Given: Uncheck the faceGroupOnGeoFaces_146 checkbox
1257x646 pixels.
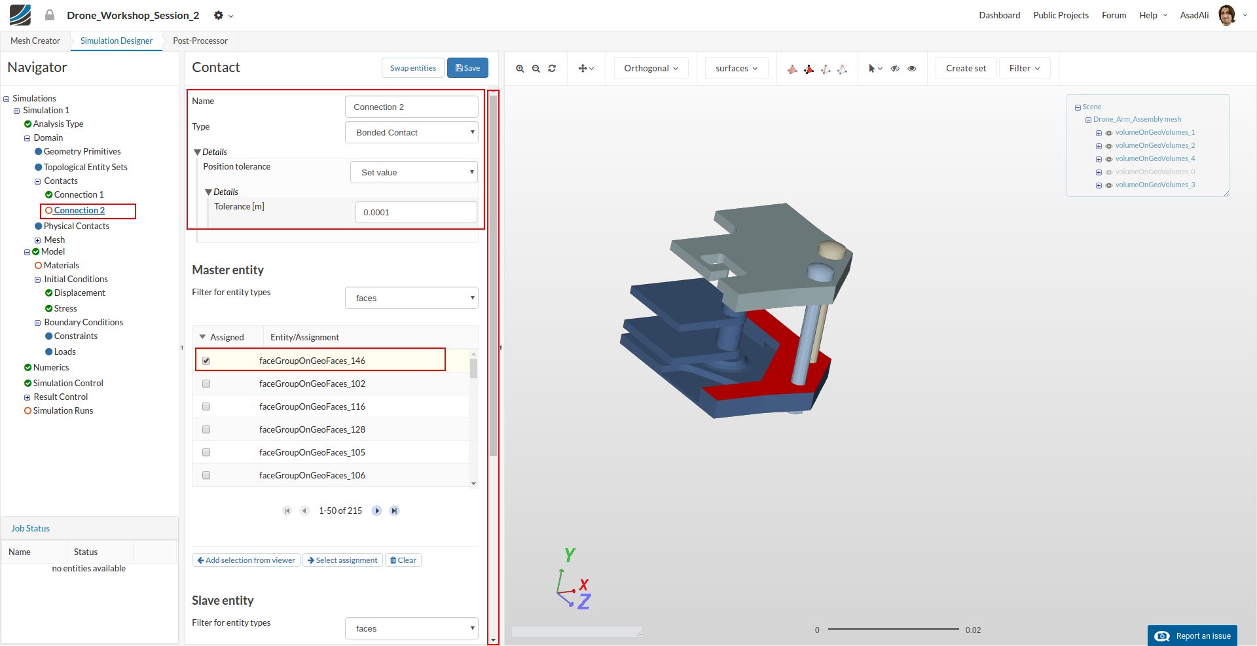Looking at the screenshot, I should coord(206,361).
